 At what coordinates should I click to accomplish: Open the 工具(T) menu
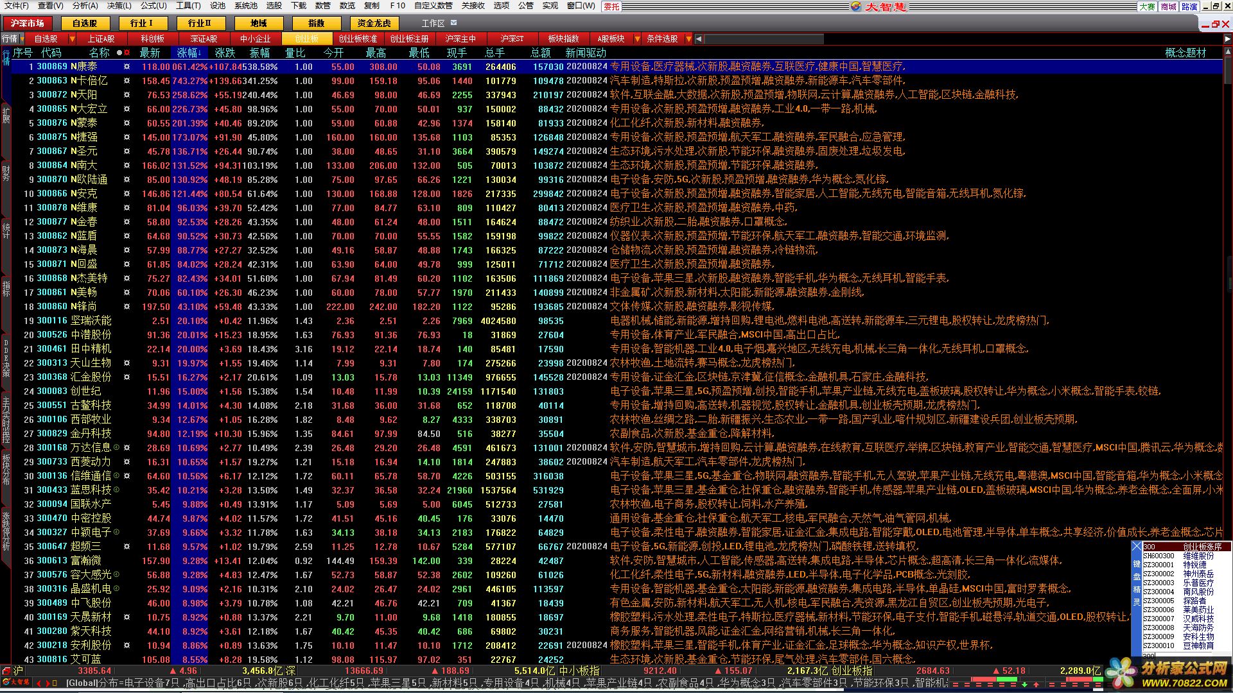coord(188,6)
